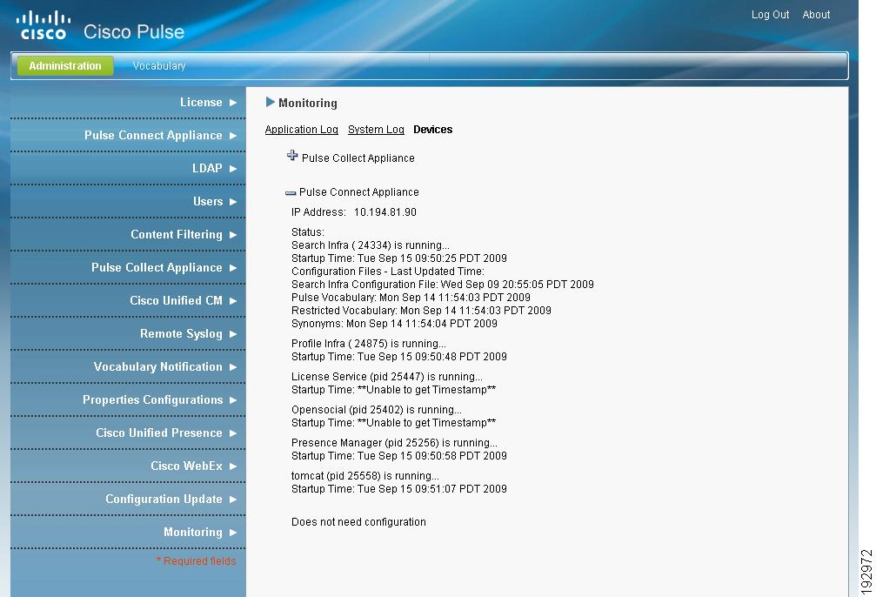
Task: Select the Administration tab
Action: point(64,65)
